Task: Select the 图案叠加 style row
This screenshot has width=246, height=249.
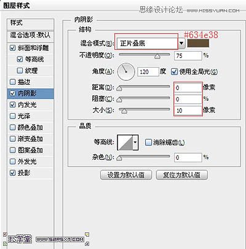Action: tap(31, 150)
